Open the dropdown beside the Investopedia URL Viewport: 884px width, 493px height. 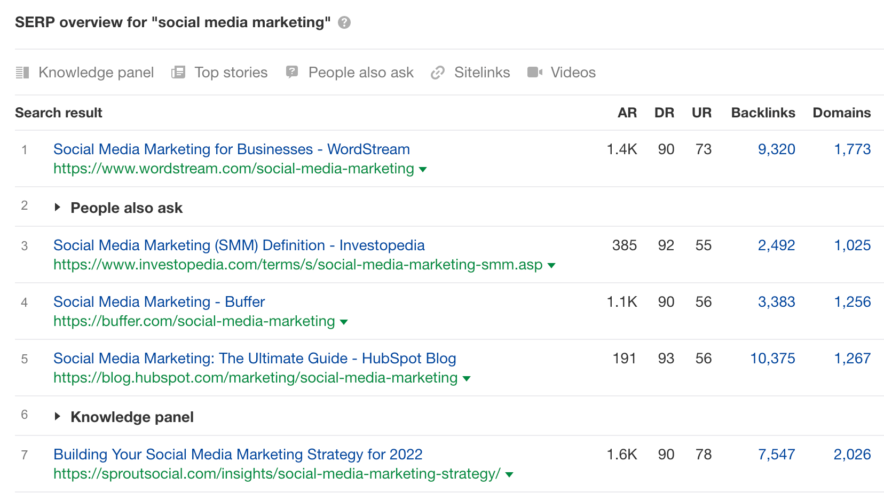551,265
